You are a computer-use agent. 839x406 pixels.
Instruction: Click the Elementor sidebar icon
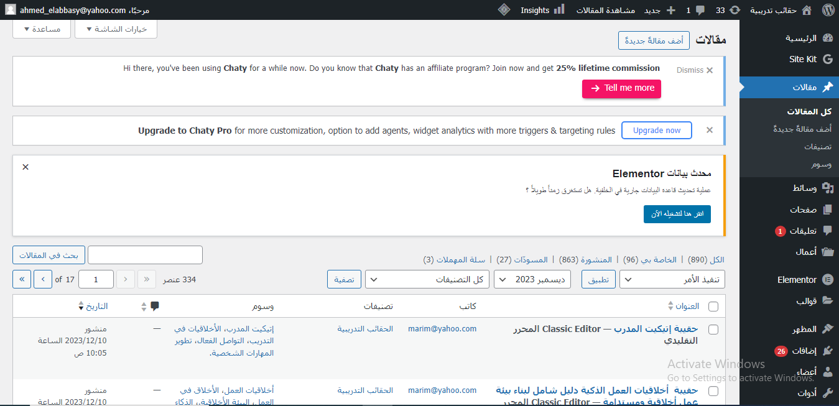pos(827,280)
